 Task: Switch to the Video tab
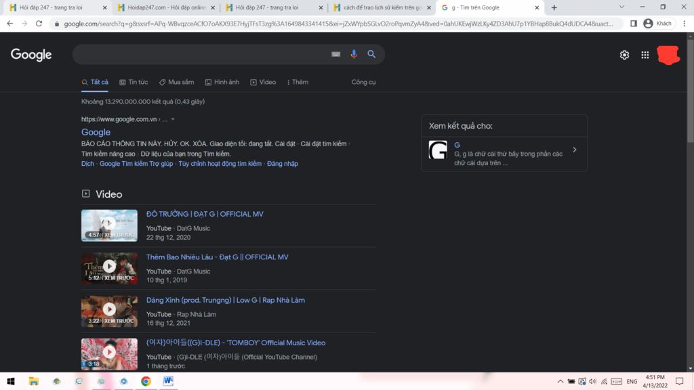pos(263,82)
